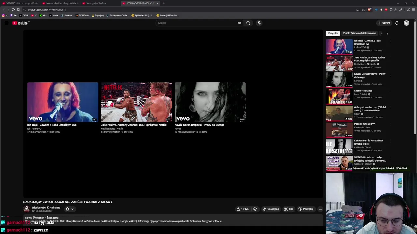Open options for WEEKEND Halo tu Londyn video
This screenshot has height=234, width=417.
[390, 158]
